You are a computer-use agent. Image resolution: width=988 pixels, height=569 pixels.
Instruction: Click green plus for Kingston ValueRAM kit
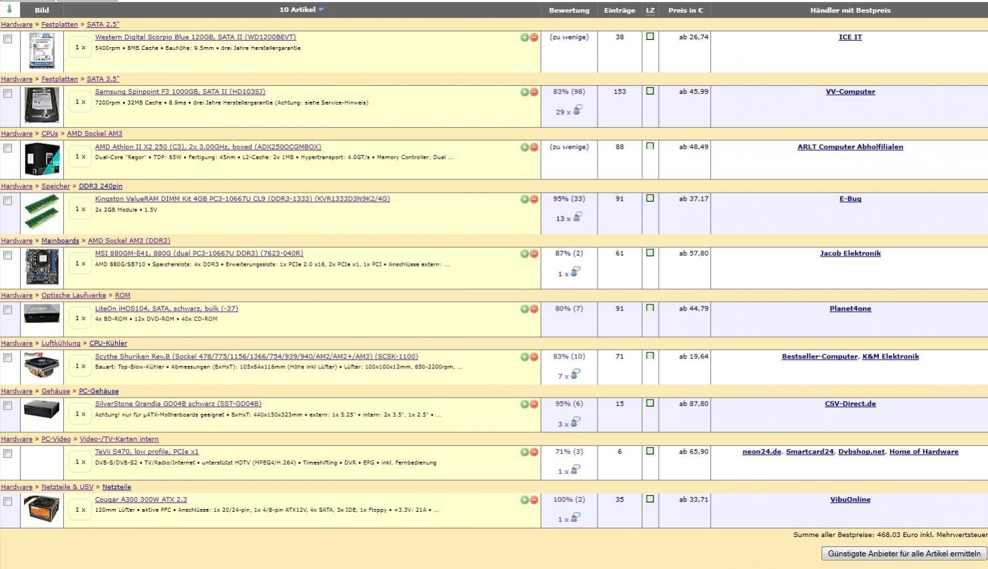[524, 199]
